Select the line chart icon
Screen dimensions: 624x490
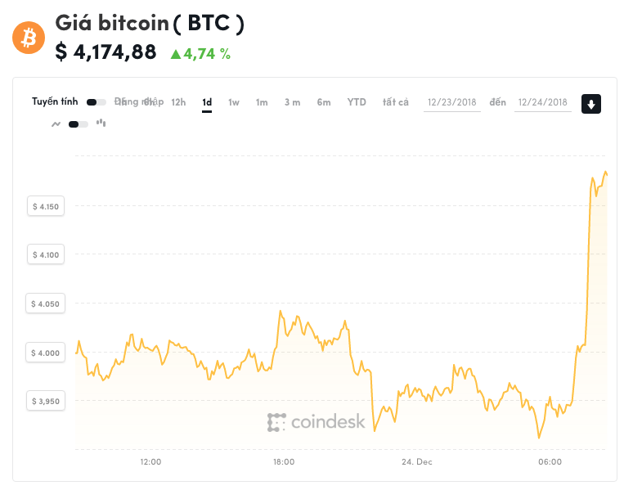coord(56,124)
